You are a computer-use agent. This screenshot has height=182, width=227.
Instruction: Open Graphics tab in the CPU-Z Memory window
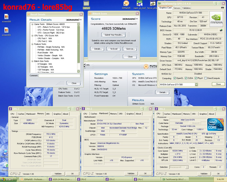[57, 114]
